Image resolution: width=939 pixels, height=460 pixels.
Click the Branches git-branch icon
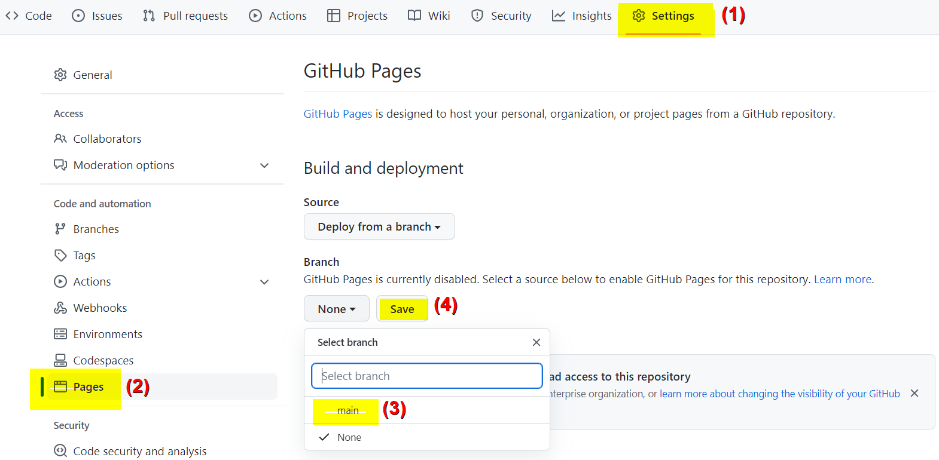(x=60, y=229)
